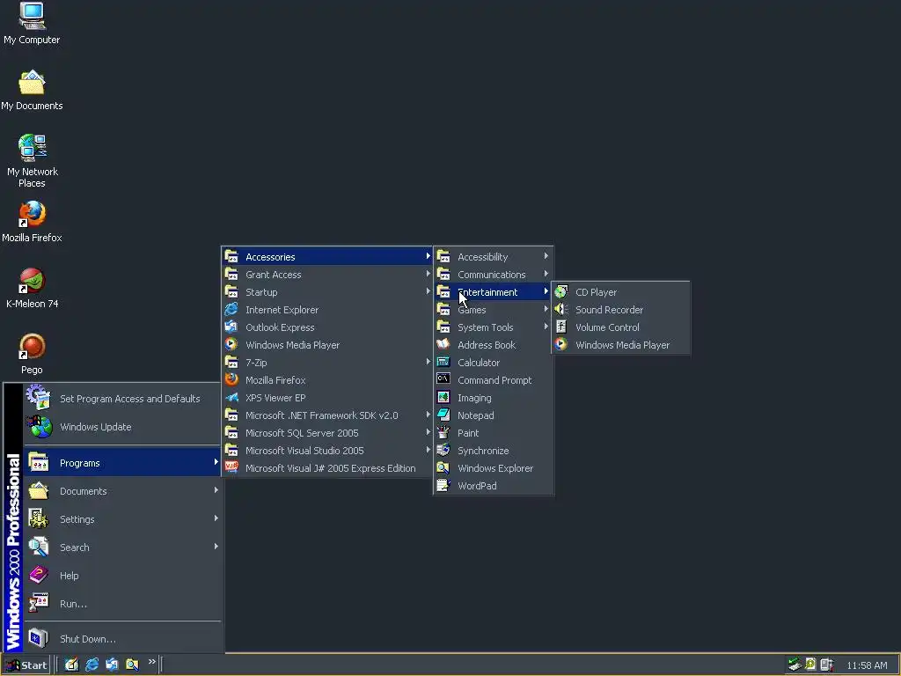The image size is (901, 676).
Task: Click the Mozilla Firefox icon in Programs menu
Action: click(x=231, y=380)
